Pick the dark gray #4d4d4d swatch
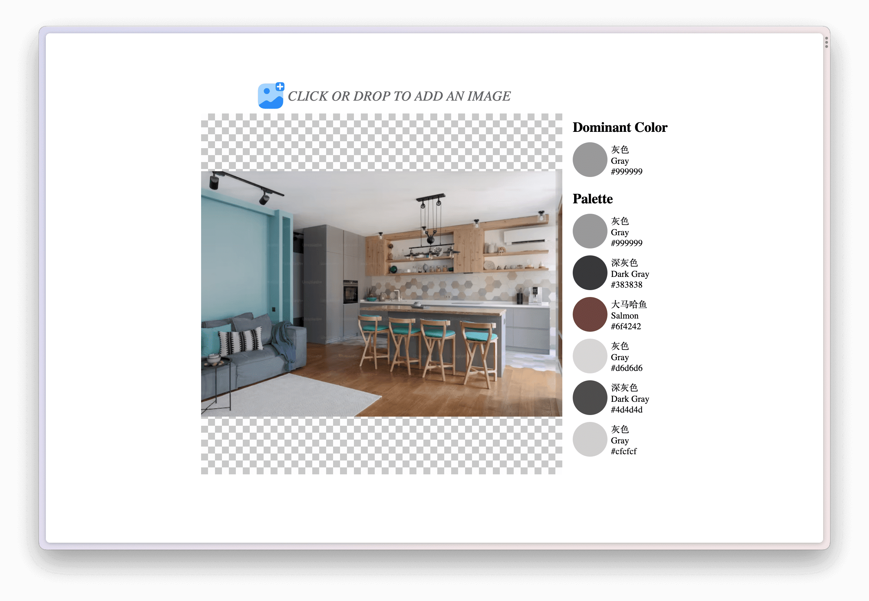This screenshot has width=869, height=601. pos(589,398)
